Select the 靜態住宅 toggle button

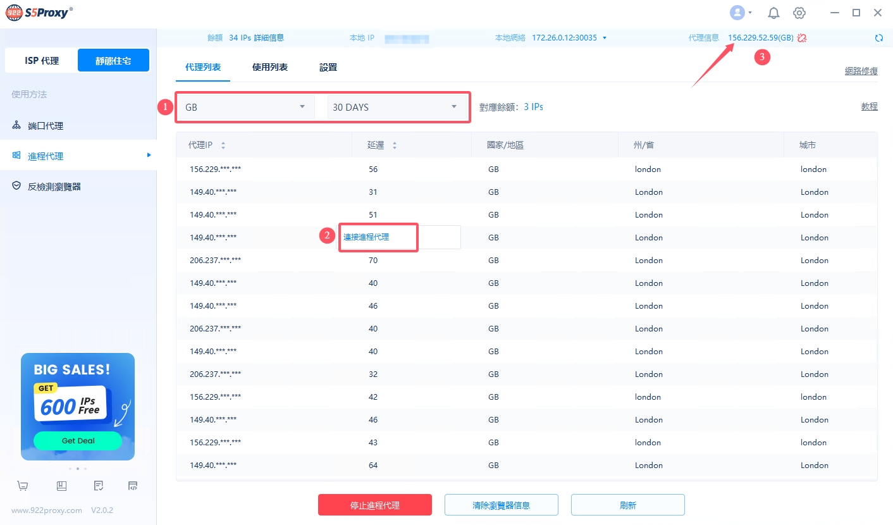pyautogui.click(x=113, y=61)
